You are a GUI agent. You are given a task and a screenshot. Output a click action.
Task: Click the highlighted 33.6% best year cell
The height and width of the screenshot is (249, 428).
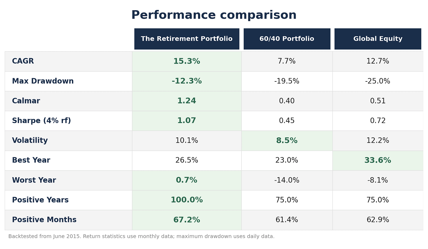pyautogui.click(x=378, y=161)
